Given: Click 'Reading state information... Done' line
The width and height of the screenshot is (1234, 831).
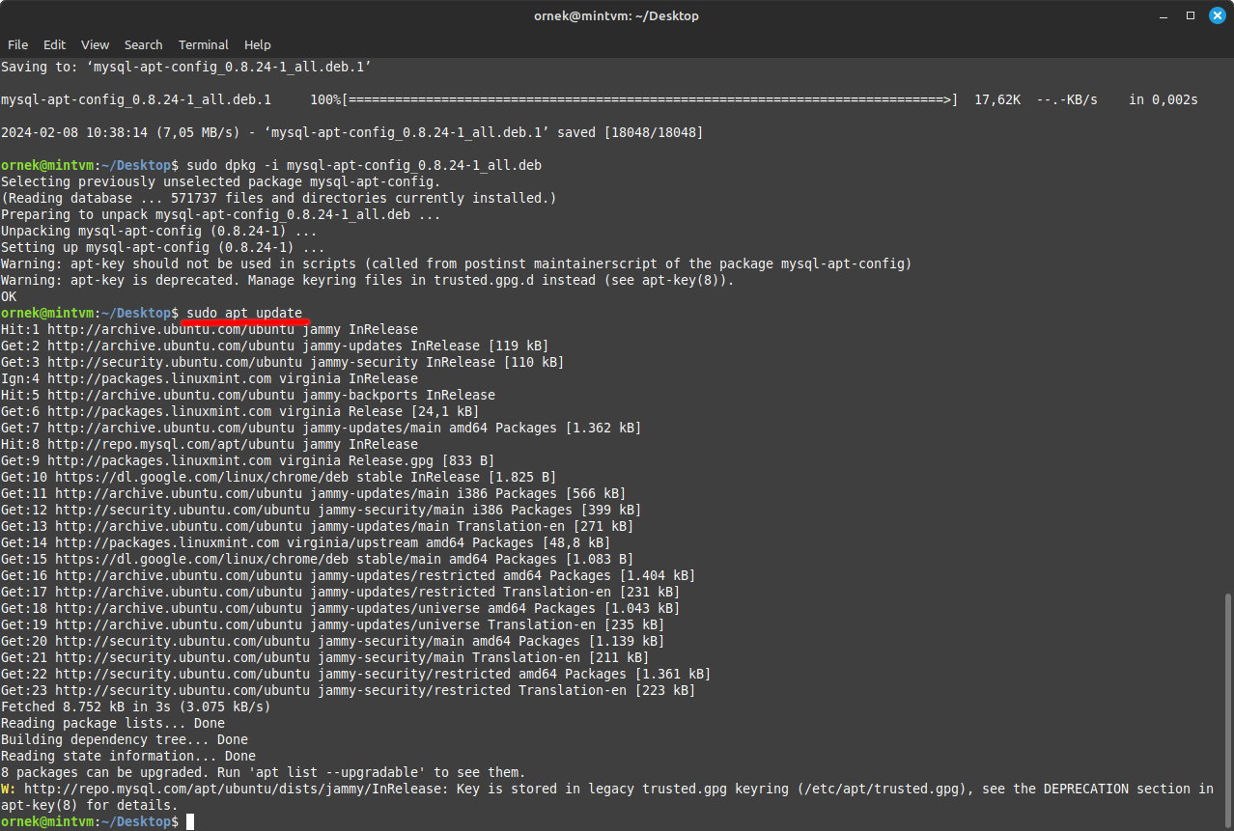Looking at the screenshot, I should tap(128, 756).
